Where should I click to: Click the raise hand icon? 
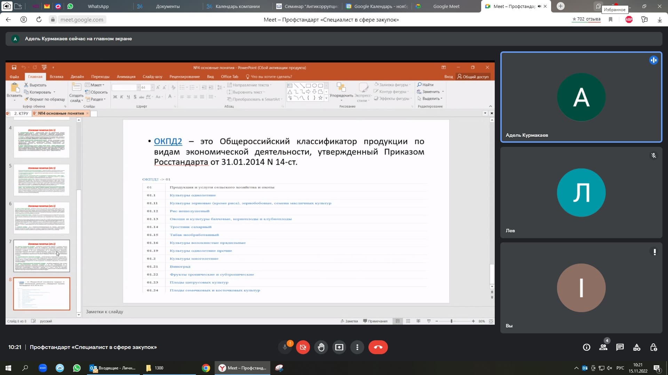click(321, 347)
